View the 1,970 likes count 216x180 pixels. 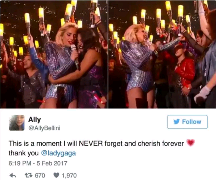[x=69, y=176]
